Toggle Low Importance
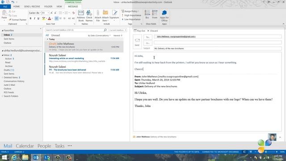Screen dimensions: 286x161 point(131,19)
